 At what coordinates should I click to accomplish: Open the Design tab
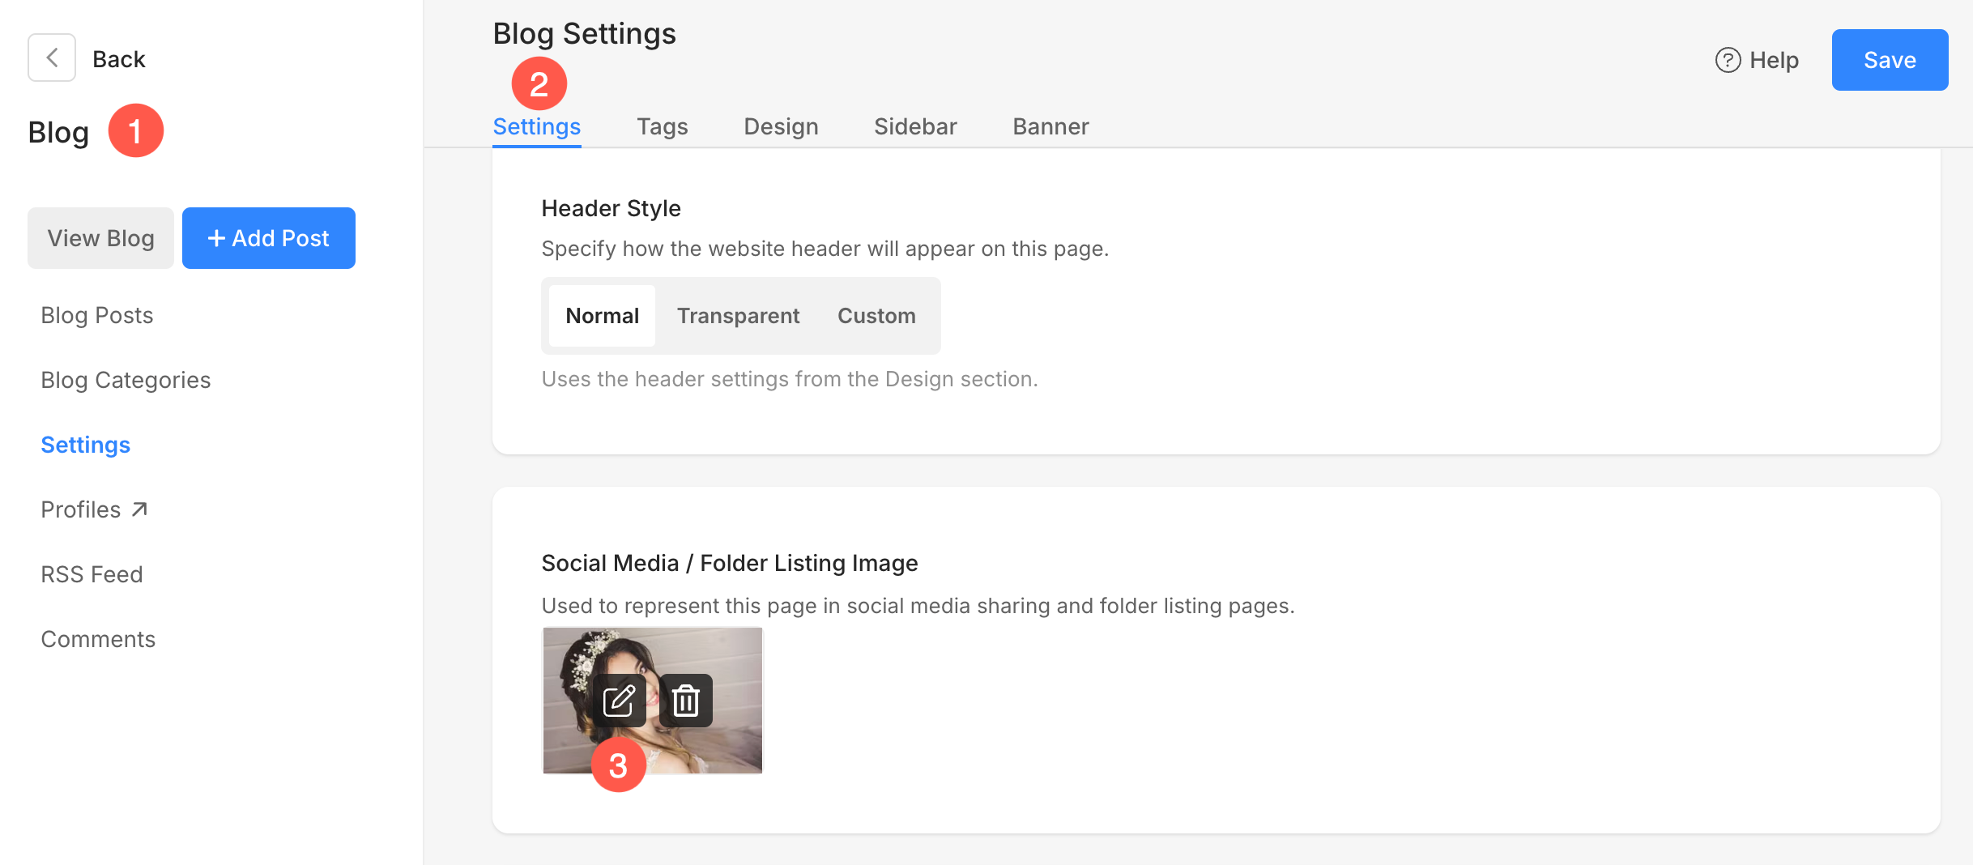(x=781, y=126)
